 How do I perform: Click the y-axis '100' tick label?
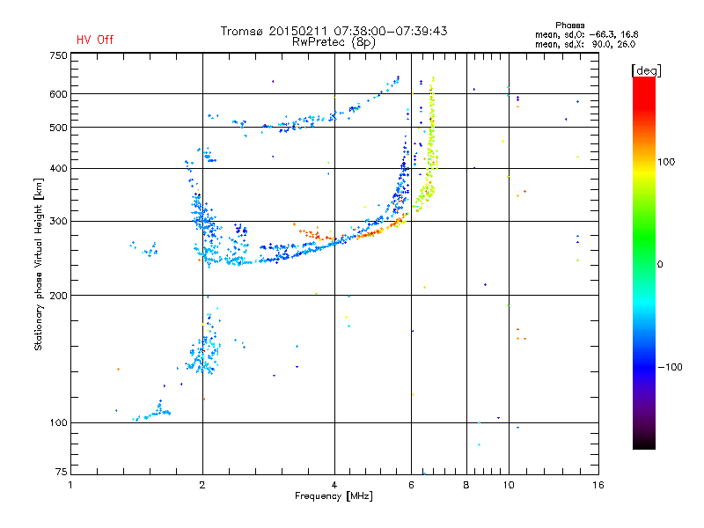(58, 423)
